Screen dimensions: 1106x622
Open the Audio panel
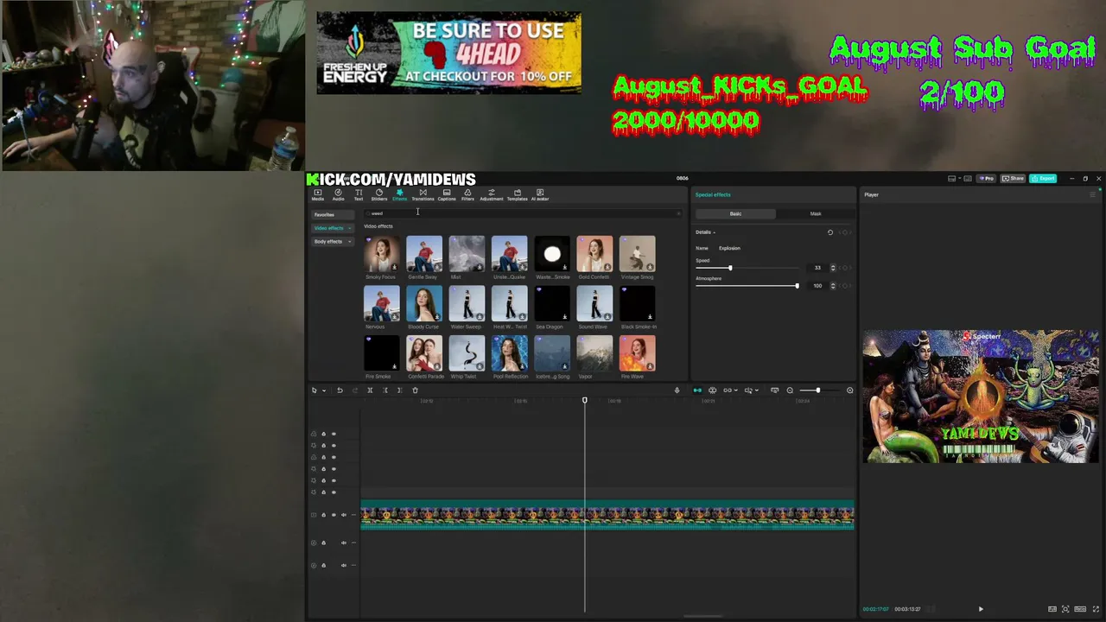pos(338,194)
